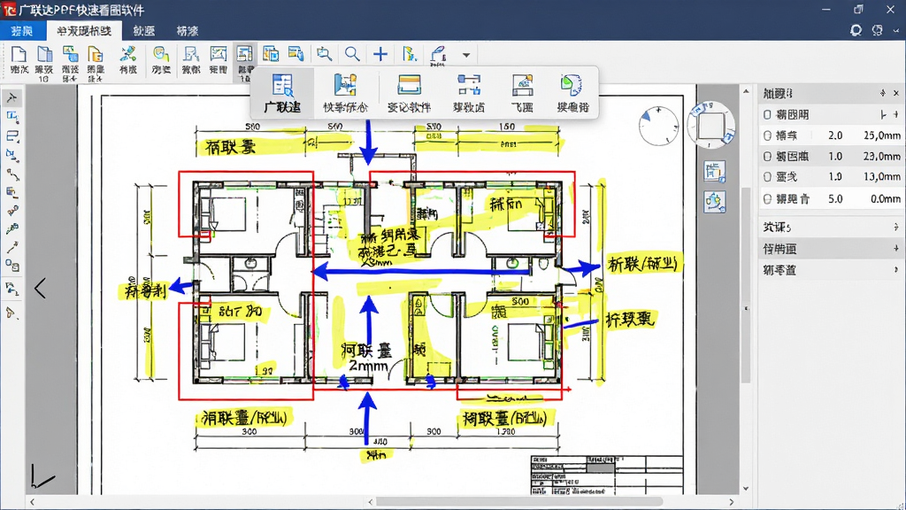Click the vertical scrollbar up arrow
The height and width of the screenshot is (510, 906).
pos(746,91)
